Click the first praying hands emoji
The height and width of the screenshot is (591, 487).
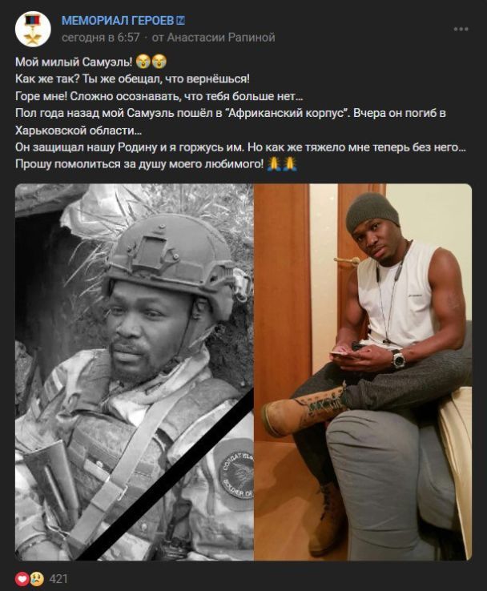(x=274, y=163)
